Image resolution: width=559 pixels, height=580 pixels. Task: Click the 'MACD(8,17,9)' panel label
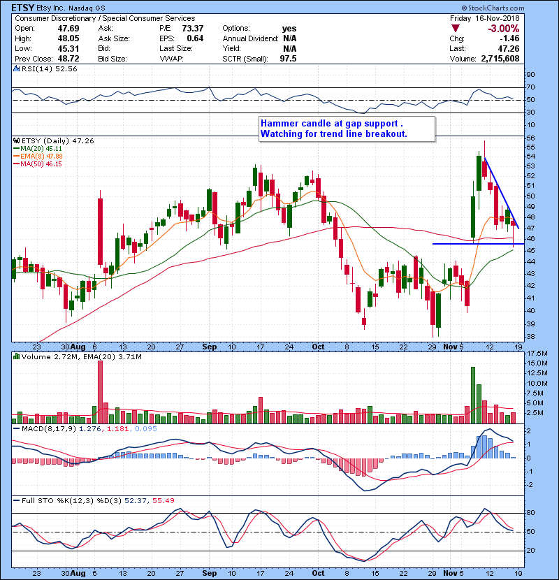tap(49, 429)
